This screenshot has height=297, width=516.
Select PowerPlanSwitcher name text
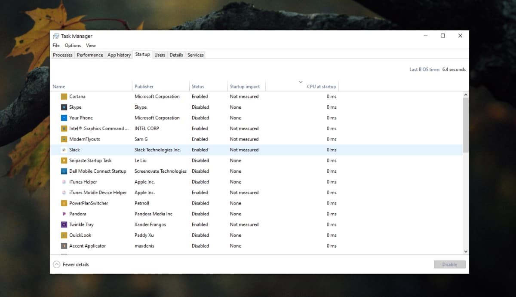pyautogui.click(x=89, y=203)
